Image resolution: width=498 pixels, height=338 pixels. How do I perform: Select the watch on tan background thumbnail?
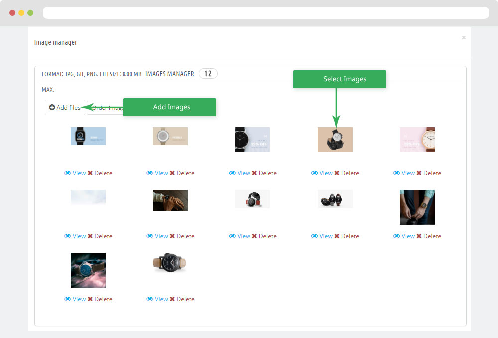coord(335,139)
